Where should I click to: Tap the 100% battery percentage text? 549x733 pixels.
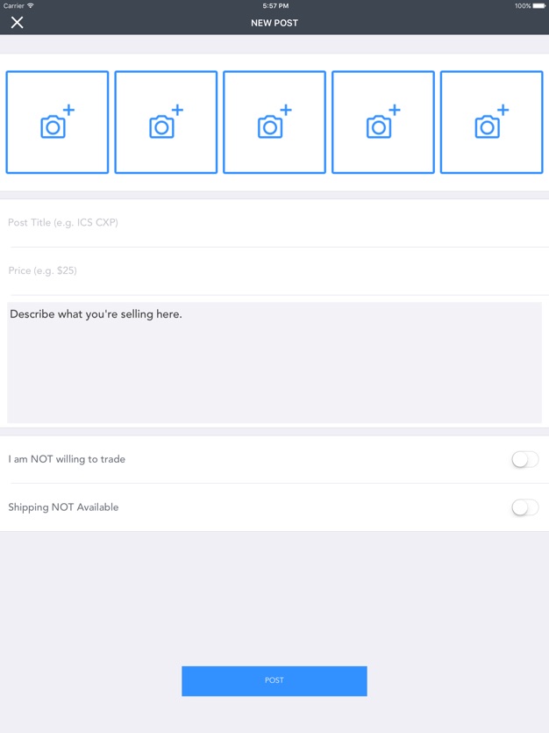[x=523, y=6]
